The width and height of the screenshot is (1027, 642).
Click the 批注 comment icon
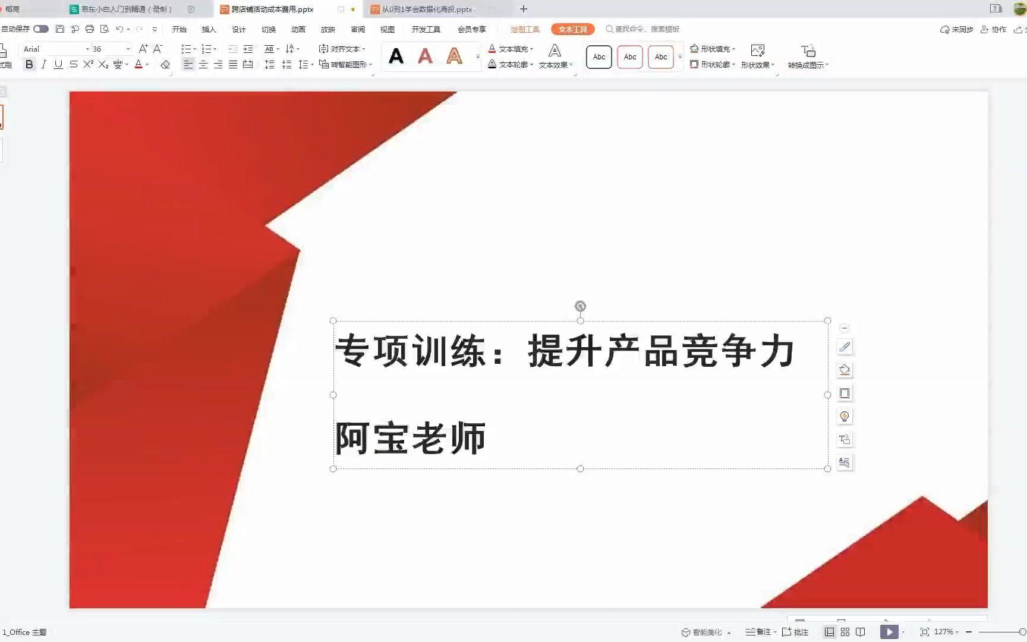click(795, 632)
